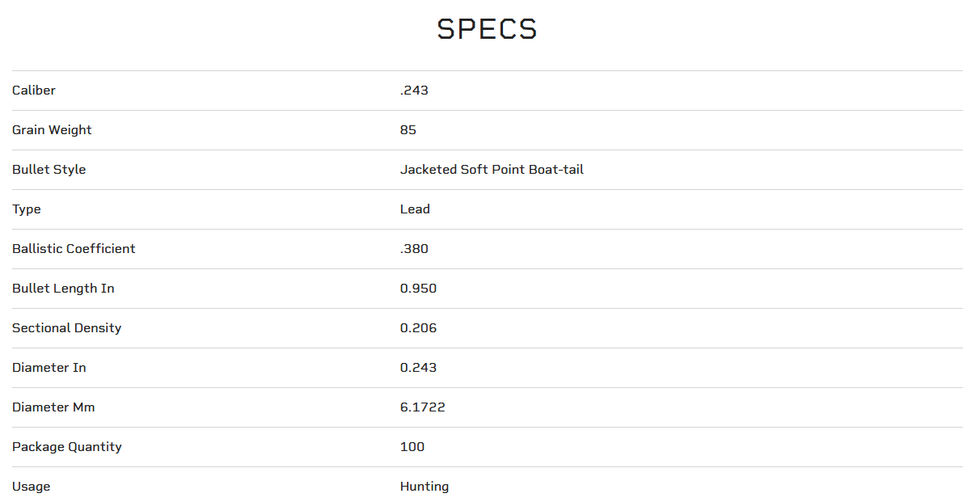Select the package quantity value 100
The width and height of the screenshot is (976, 502).
412,447
